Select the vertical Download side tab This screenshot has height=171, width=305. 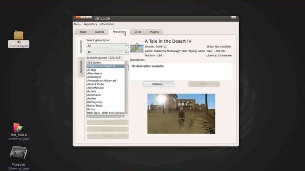pos(81,67)
